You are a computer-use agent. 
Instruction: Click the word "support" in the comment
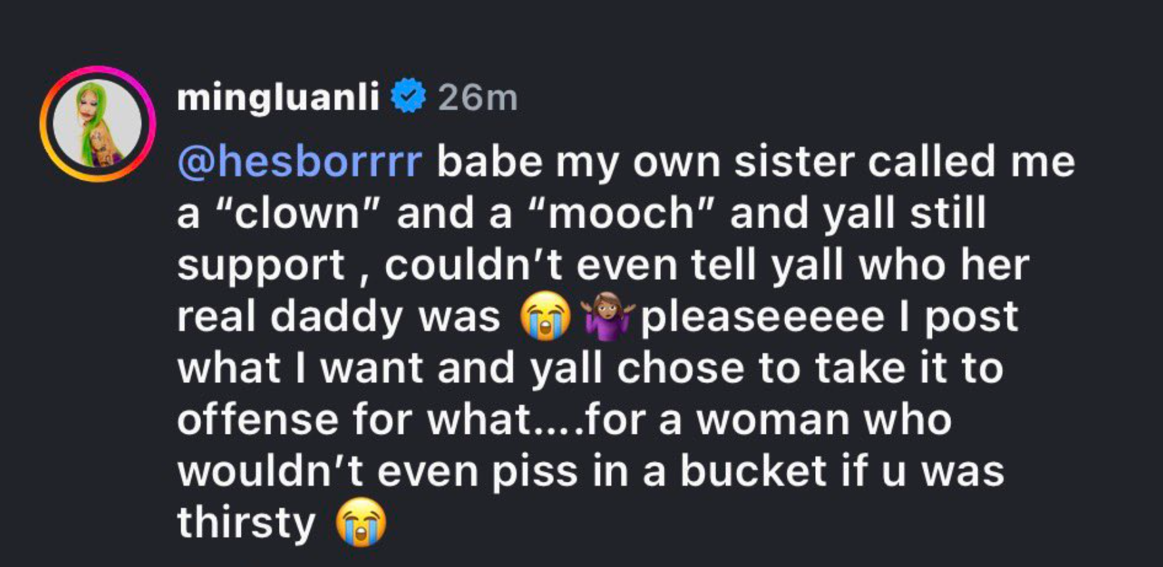pyautogui.click(x=261, y=266)
